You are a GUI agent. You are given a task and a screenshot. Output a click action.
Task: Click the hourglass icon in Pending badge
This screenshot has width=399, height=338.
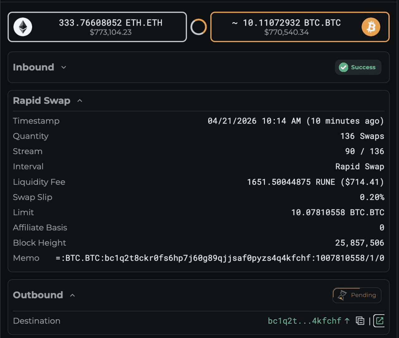pyautogui.click(x=342, y=295)
